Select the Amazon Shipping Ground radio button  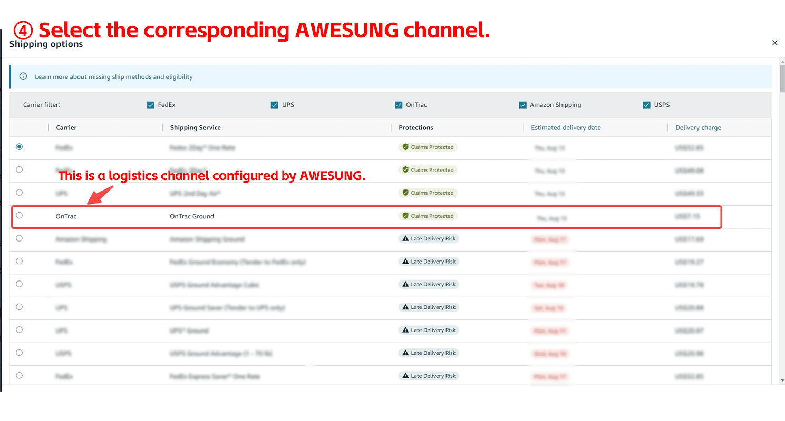pos(20,238)
